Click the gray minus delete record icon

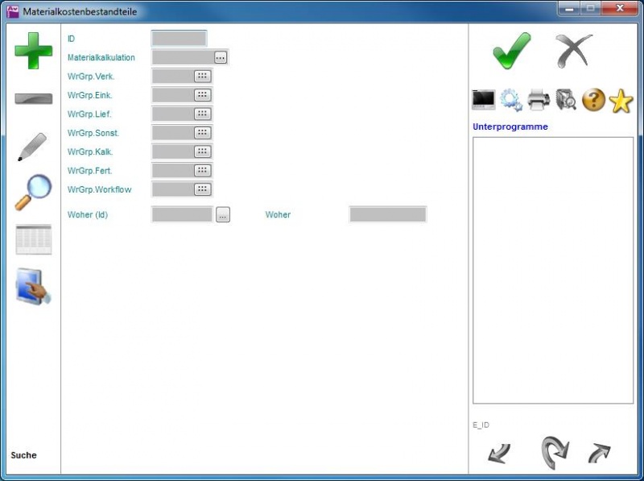tap(33, 99)
